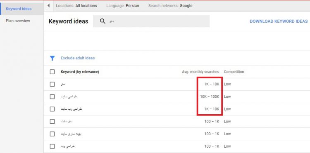310x153 pixels.
Task: Click Low competition in the طراحی سایت row
Action: (x=227, y=97)
